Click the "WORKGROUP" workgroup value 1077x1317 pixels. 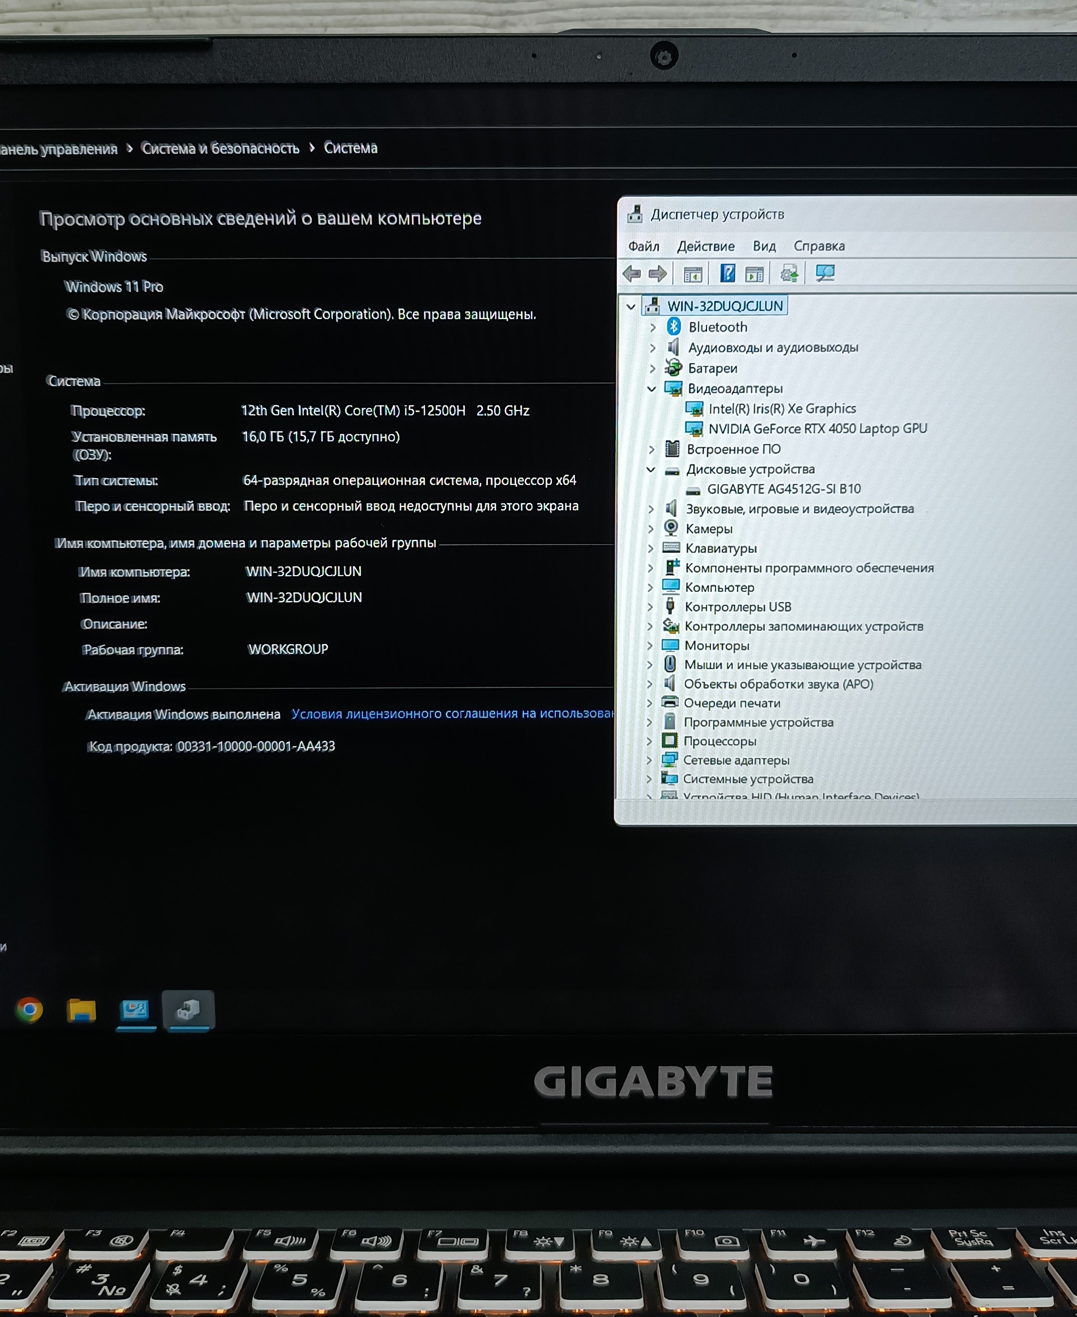288,649
